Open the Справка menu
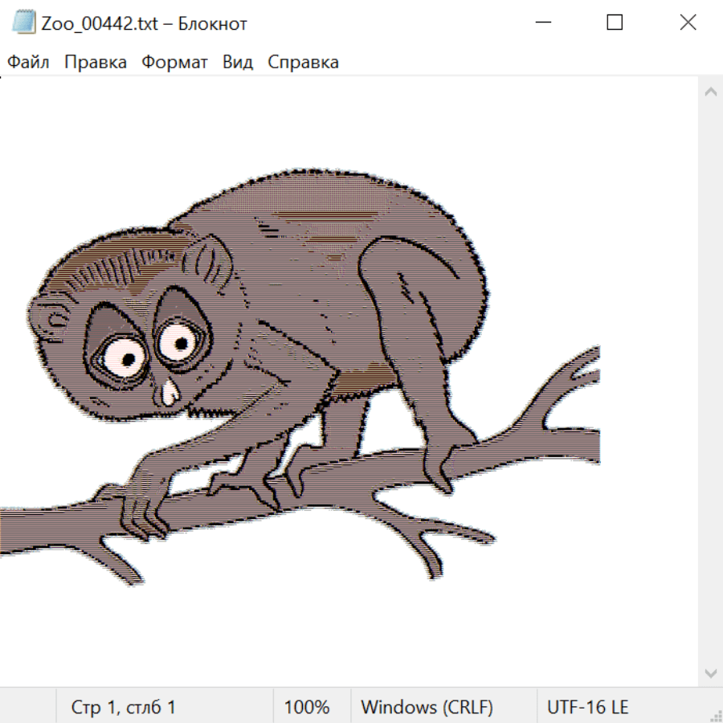The height and width of the screenshot is (723, 723). tap(303, 63)
